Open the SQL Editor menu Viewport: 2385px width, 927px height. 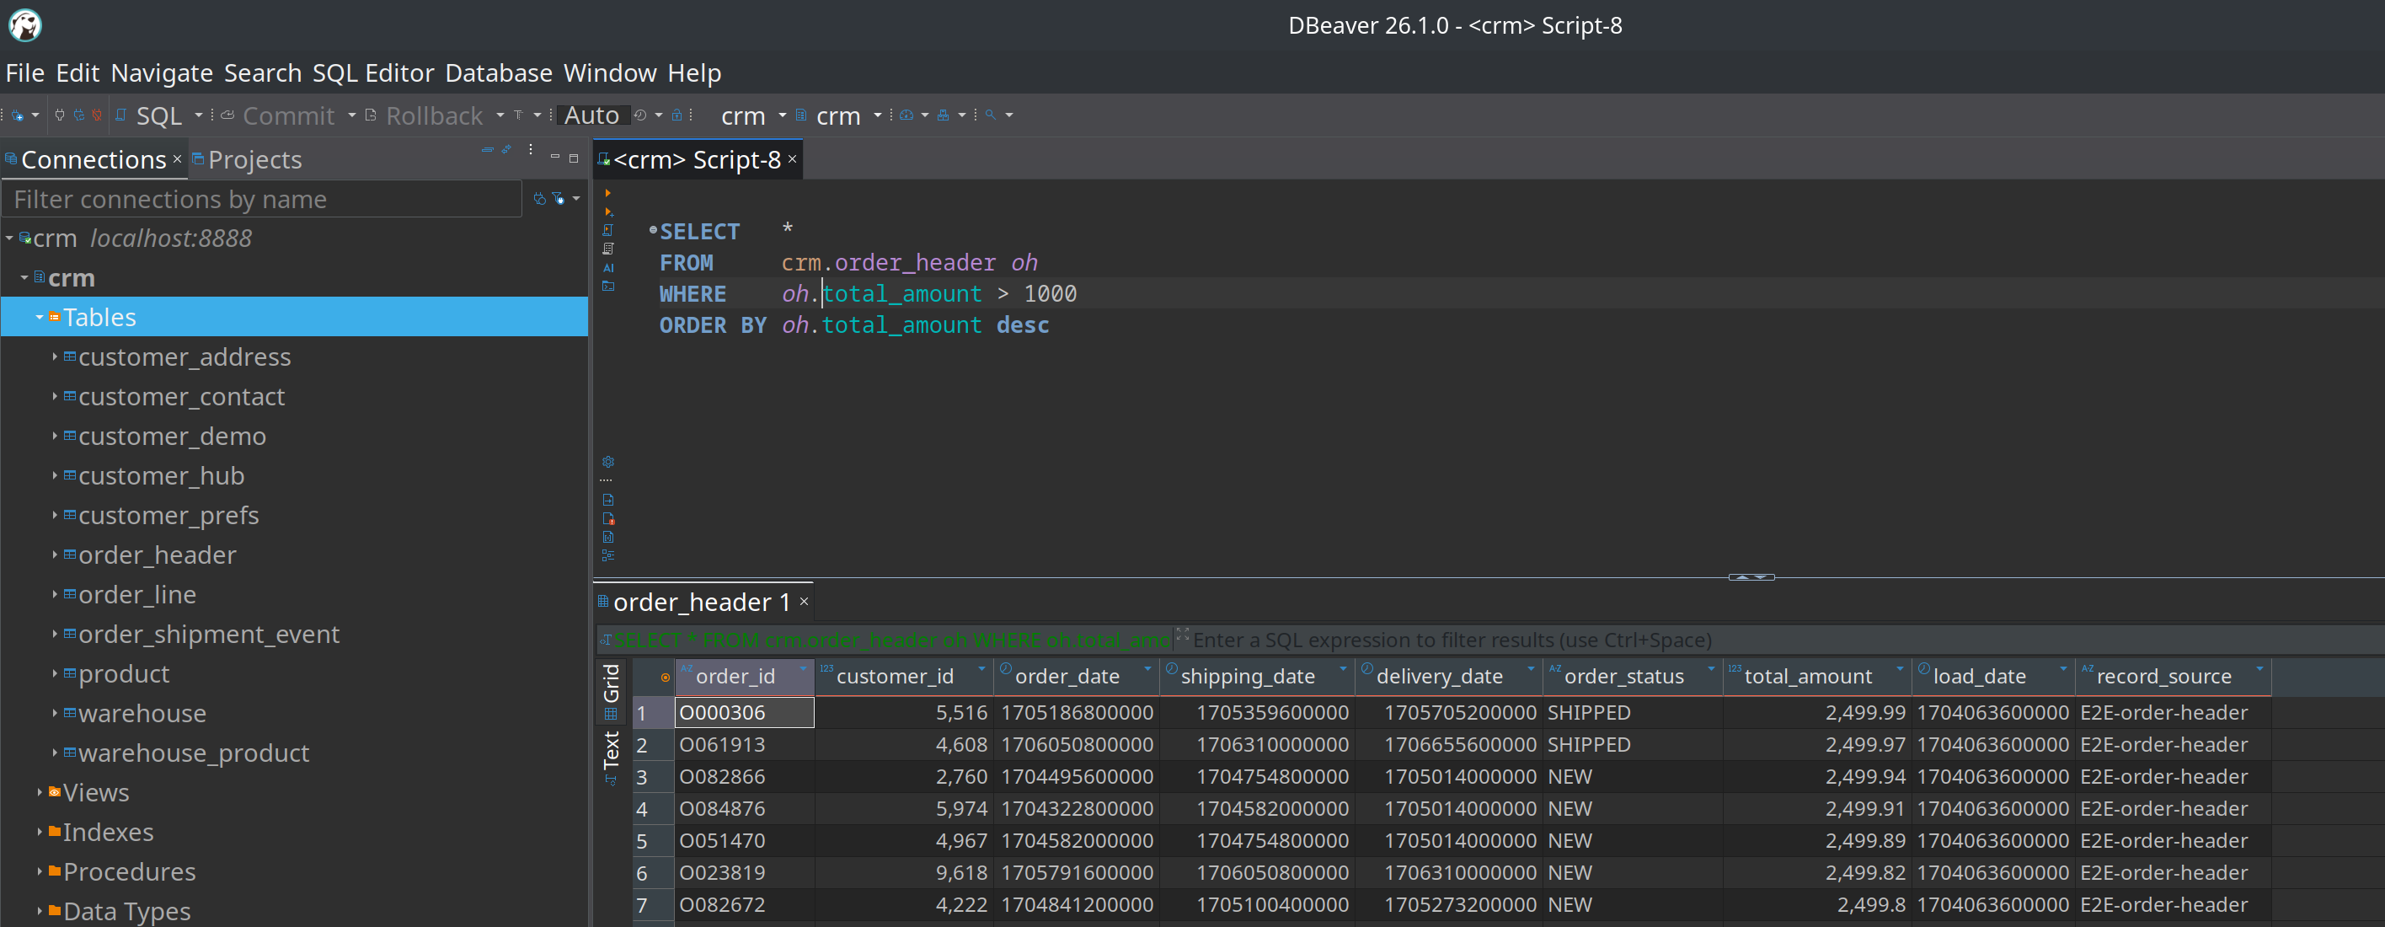click(373, 72)
